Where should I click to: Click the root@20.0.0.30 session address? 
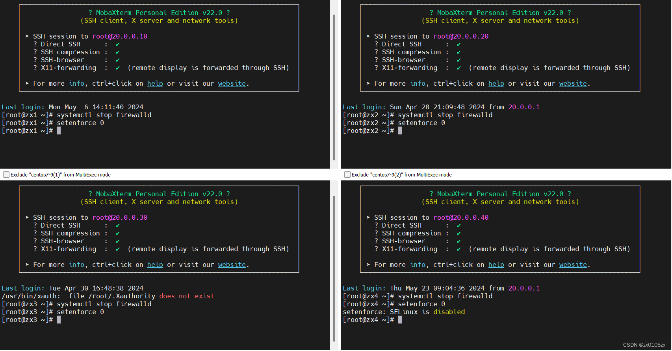click(x=120, y=218)
